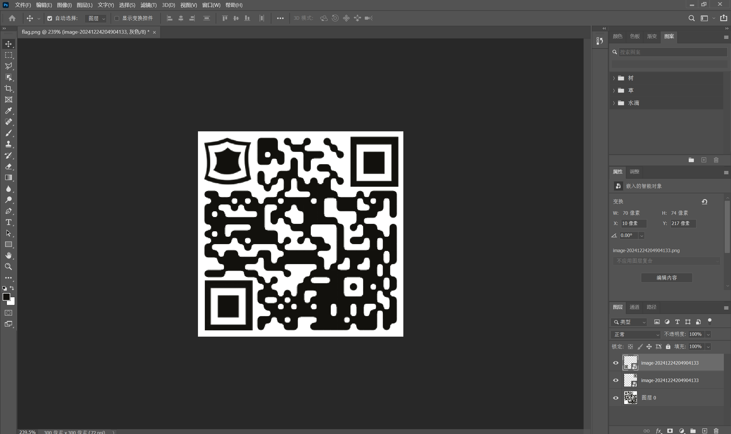
Task: Open the 图像(I) menu
Action: pos(64,5)
